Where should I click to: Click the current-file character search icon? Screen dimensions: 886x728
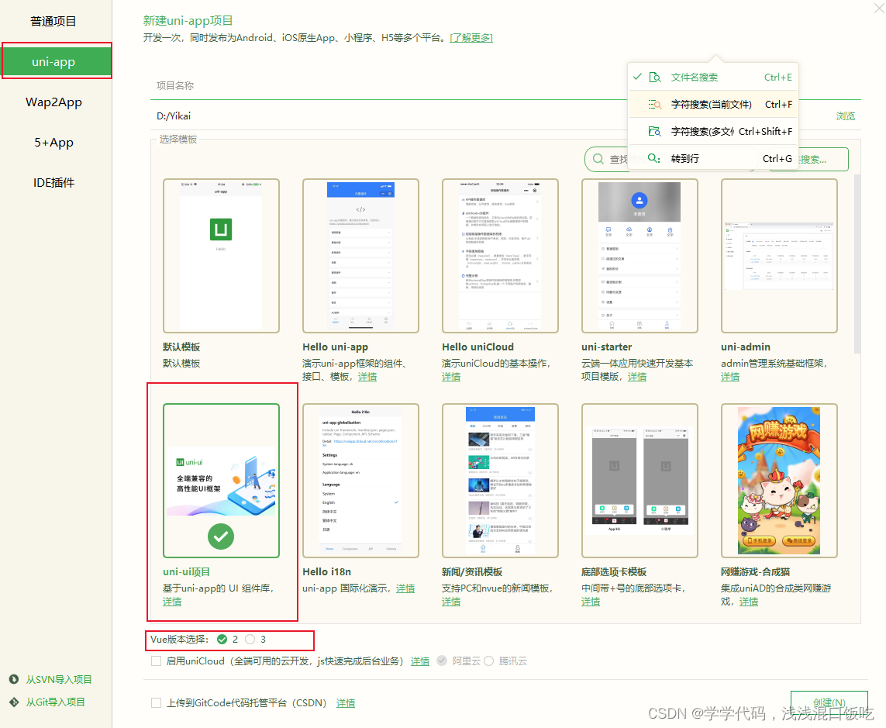[x=655, y=105]
